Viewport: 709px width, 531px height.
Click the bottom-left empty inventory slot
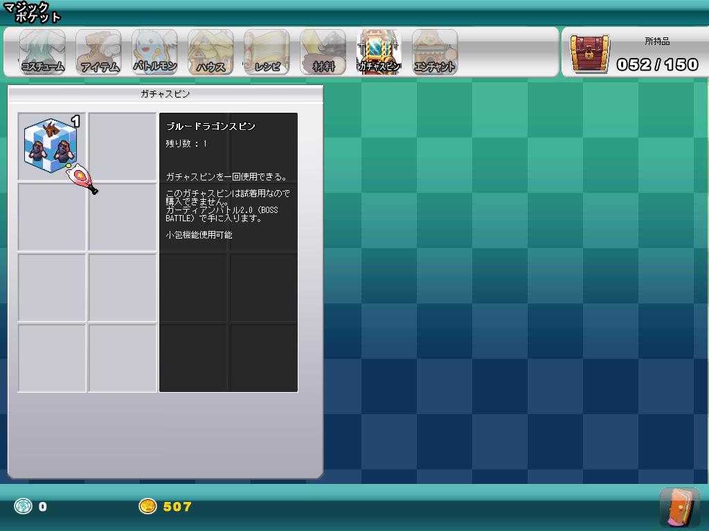(52, 357)
